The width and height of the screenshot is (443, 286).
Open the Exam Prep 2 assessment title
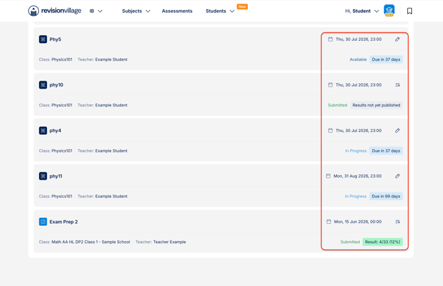63,222
